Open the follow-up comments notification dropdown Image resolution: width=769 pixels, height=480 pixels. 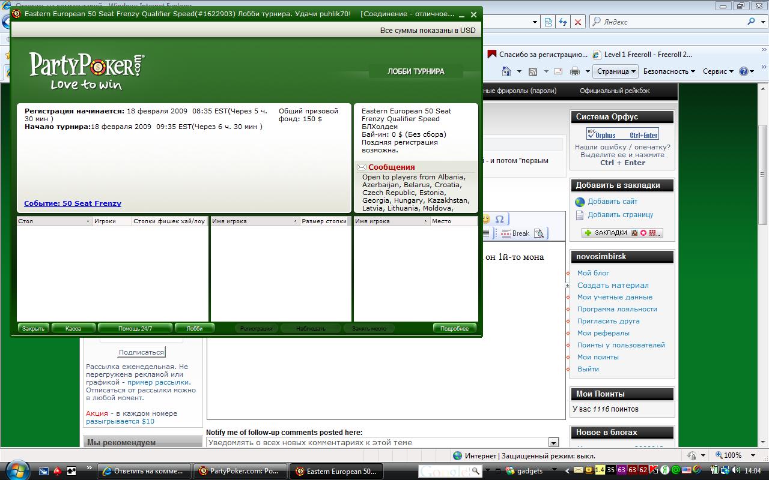tap(553, 443)
